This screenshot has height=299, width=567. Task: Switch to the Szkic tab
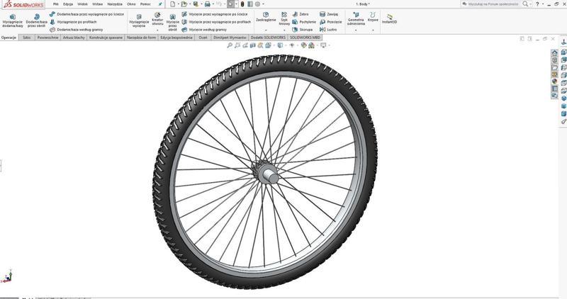26,38
